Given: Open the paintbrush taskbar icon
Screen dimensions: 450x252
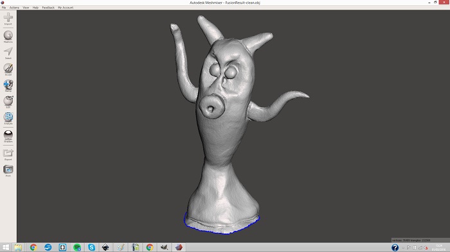Looking at the screenshot, I should (121, 247).
